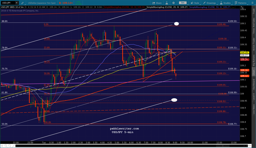Image resolution: width=256 pixels, height=148 pixels.
Task: Select the line drawing tool at bottom left
Action: tap(13, 146)
